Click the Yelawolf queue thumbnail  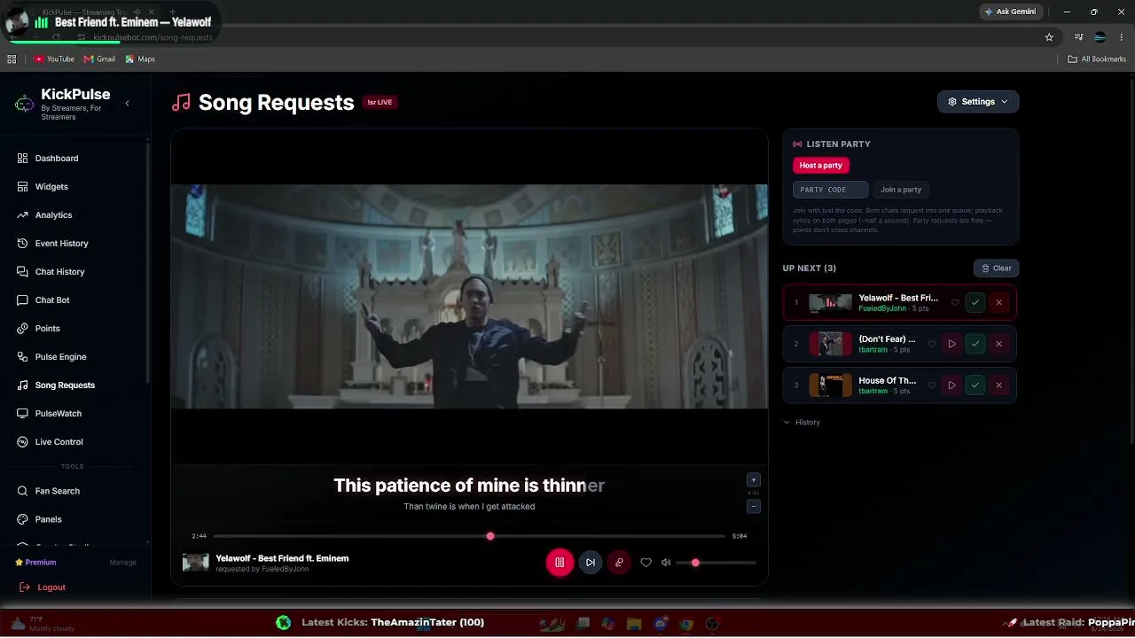click(x=830, y=303)
